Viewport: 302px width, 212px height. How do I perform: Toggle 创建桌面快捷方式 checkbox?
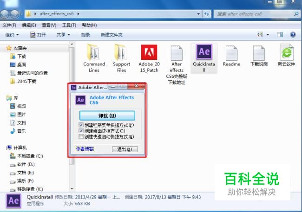pos(81,131)
